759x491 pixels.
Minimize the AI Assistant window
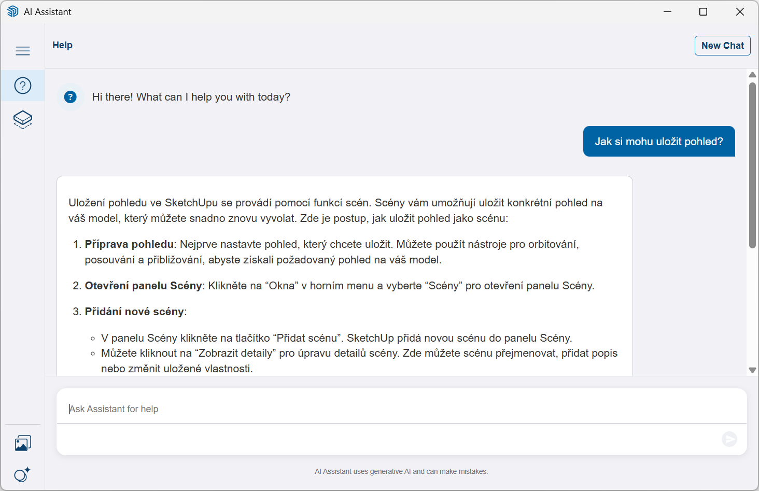click(x=668, y=11)
